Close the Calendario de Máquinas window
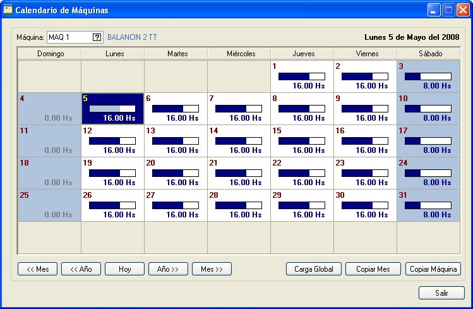473x309 pixels. (x=462, y=10)
